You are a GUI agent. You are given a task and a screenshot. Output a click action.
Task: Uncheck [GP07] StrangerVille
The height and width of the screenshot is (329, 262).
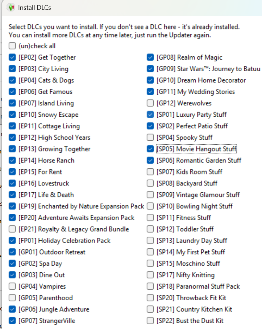click(12, 321)
